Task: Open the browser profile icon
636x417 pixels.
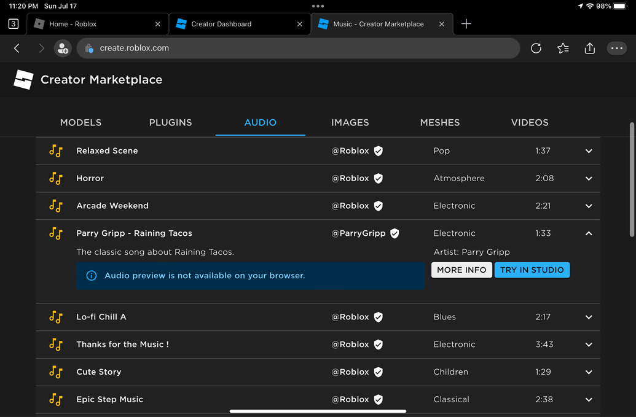Action: tap(62, 48)
